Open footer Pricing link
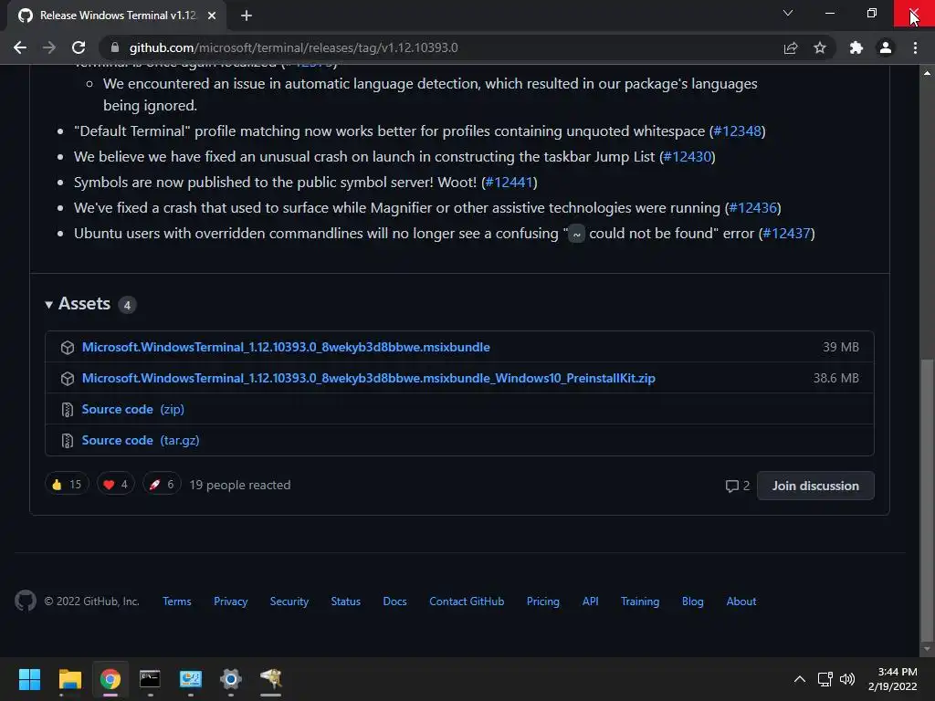The width and height of the screenshot is (935, 701). pyautogui.click(x=543, y=602)
